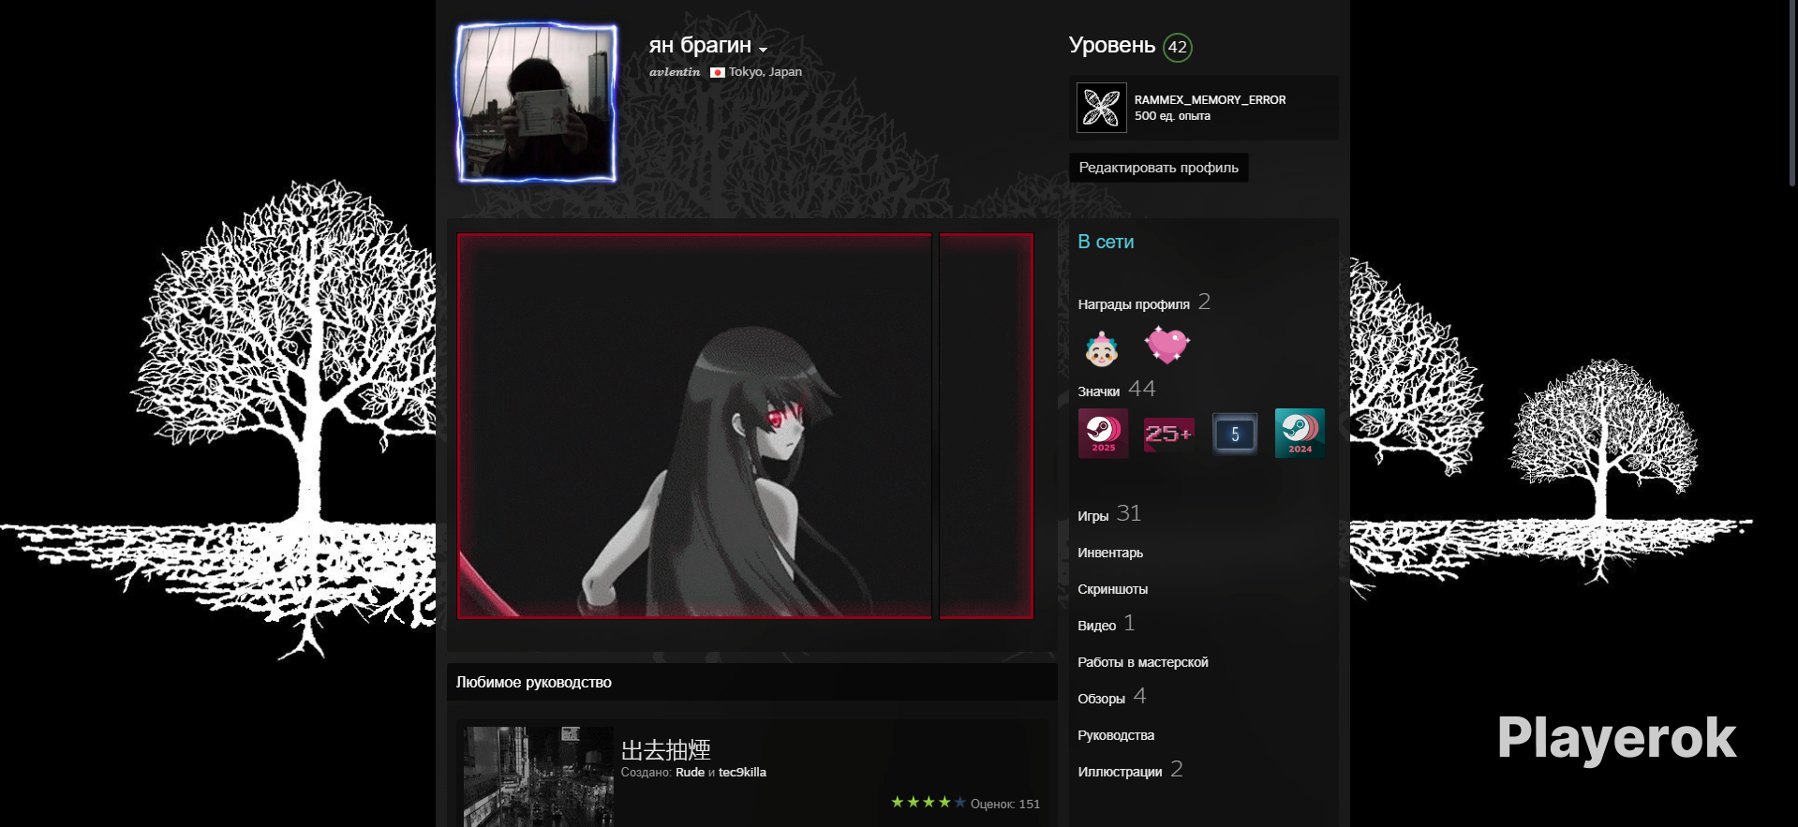Open the blue number 5 badge
Image resolution: width=1798 pixels, height=827 pixels.
pyautogui.click(x=1235, y=434)
